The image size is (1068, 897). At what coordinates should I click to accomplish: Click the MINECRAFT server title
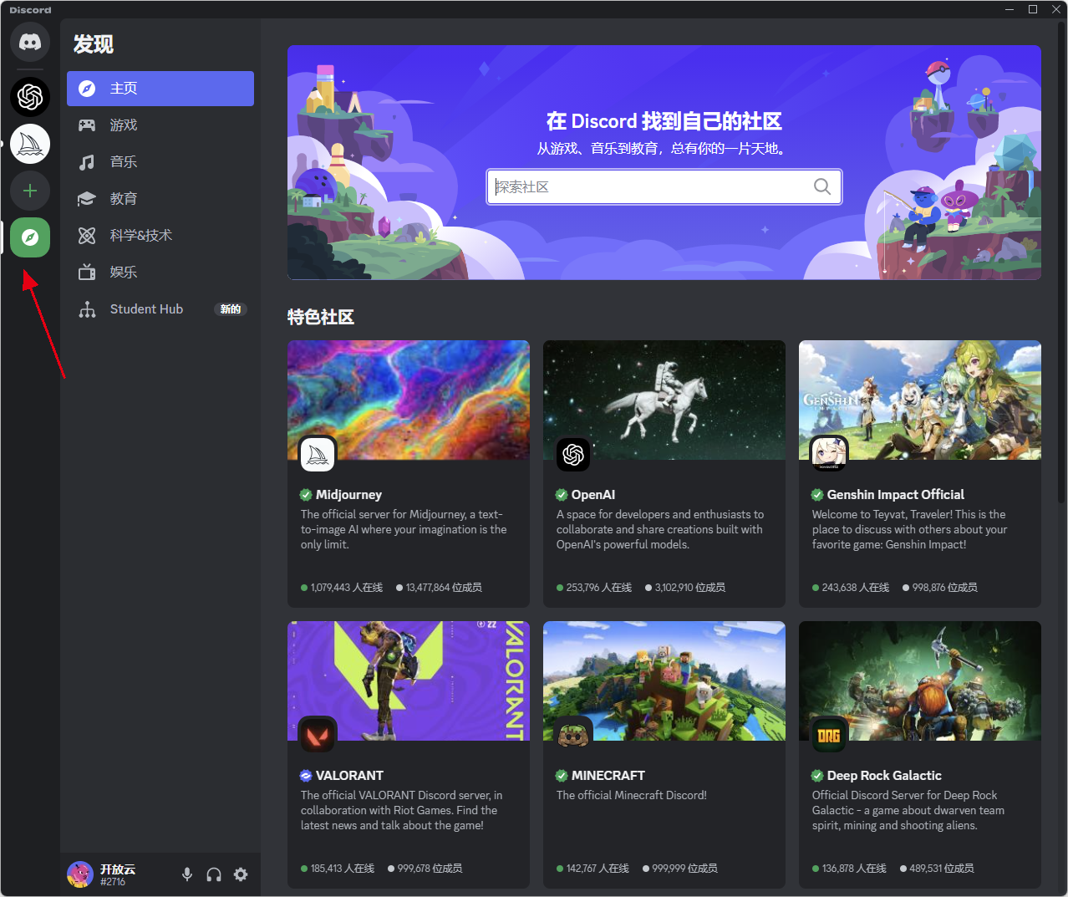[x=608, y=776]
